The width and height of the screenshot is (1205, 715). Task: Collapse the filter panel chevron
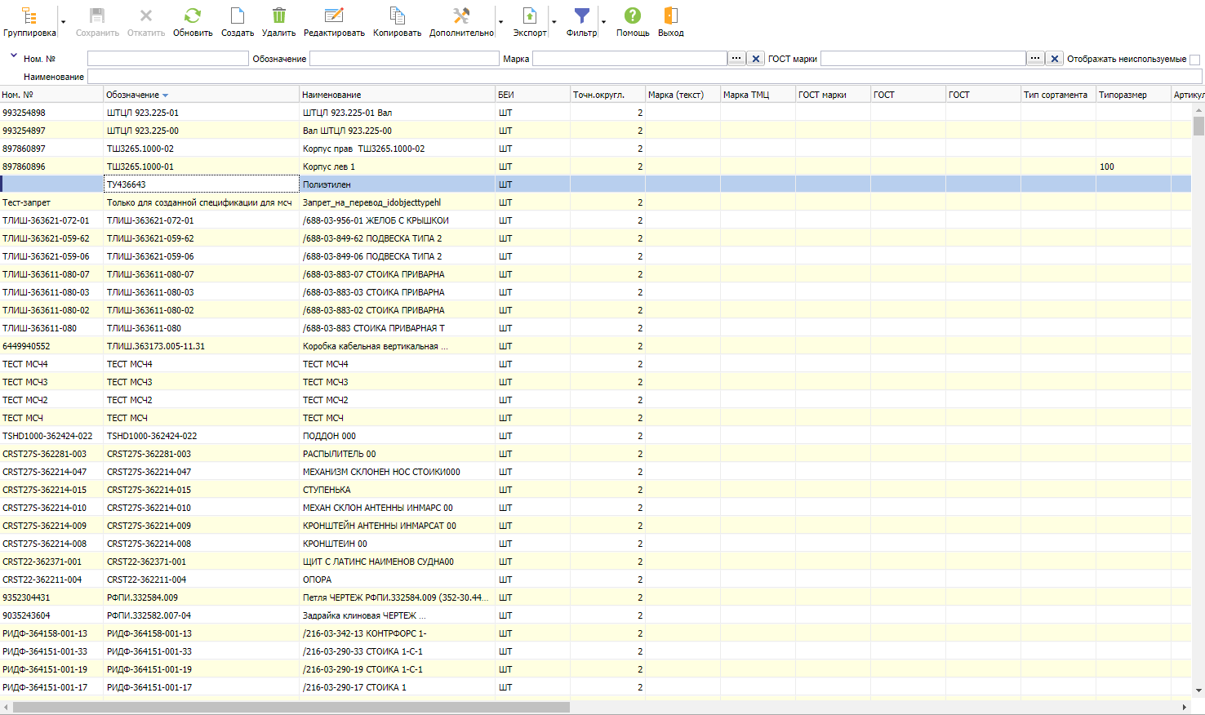click(13, 56)
